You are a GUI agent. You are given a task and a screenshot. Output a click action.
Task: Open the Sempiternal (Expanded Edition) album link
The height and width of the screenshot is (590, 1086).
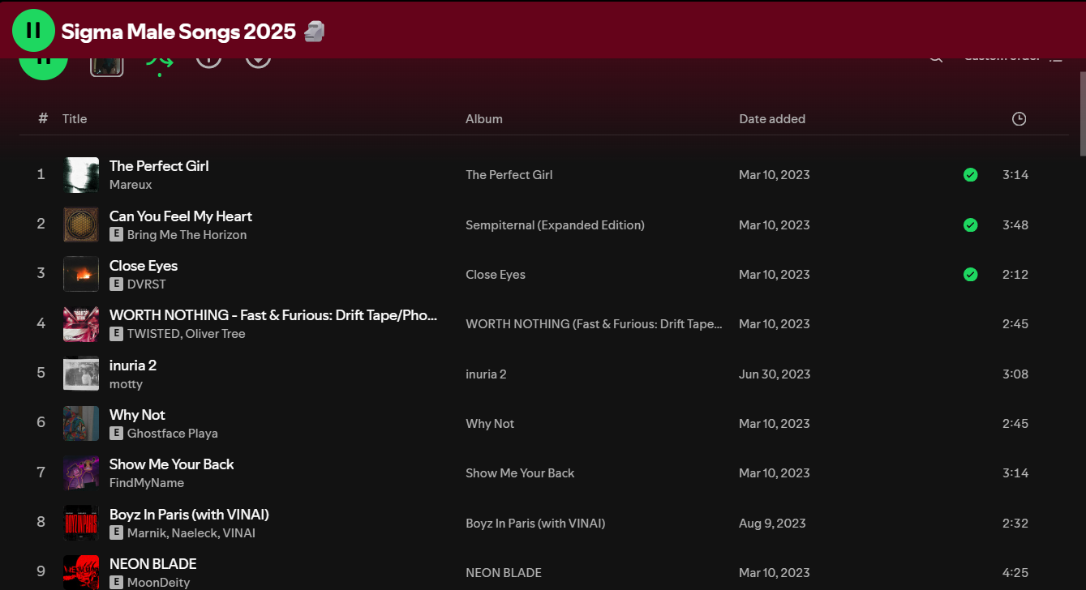tap(555, 225)
